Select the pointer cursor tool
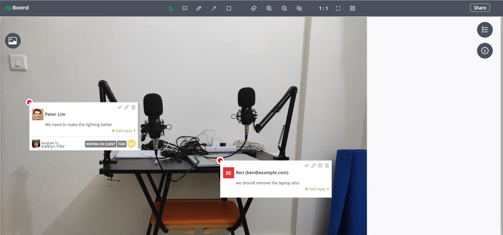Screen dimensions: 503x235 tap(171, 8)
